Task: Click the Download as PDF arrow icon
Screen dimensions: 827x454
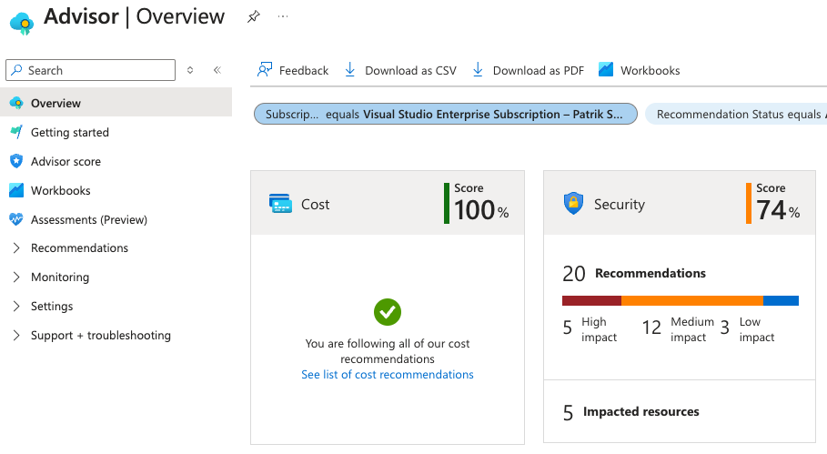Action: 478,70
